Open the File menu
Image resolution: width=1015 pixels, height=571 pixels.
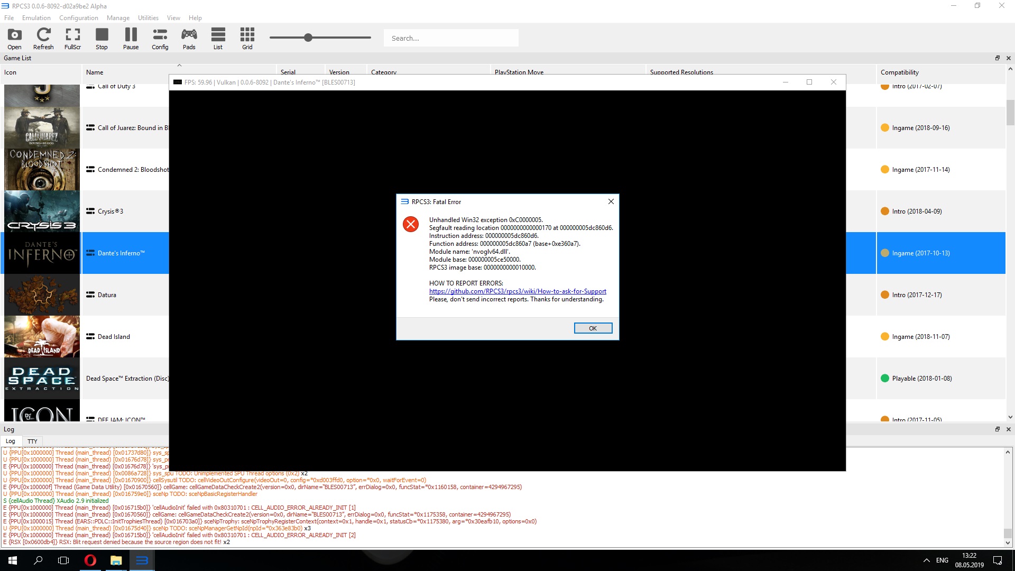coord(9,18)
